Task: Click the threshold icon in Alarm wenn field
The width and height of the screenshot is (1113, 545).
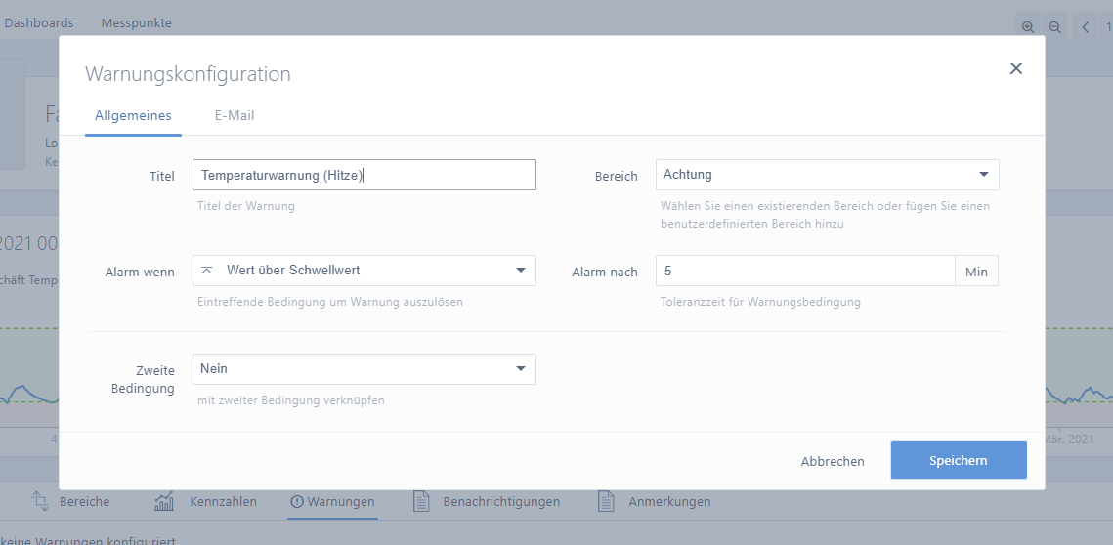Action: [x=207, y=271]
